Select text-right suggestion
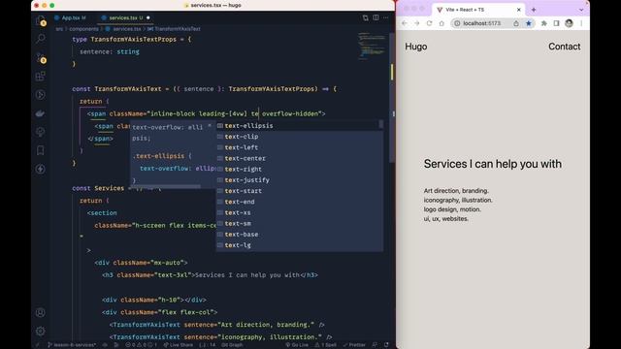The height and width of the screenshot is (349, 621). click(x=300, y=169)
